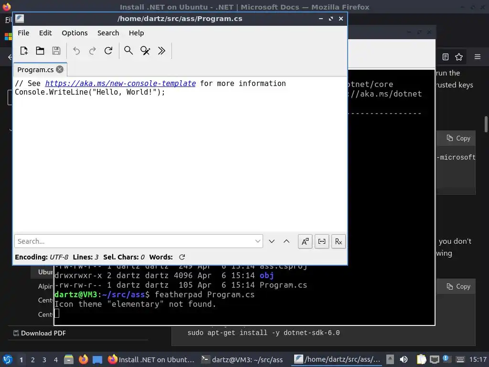The height and width of the screenshot is (367, 489).
Task: Launch file manager from panel
Action: tap(69, 359)
